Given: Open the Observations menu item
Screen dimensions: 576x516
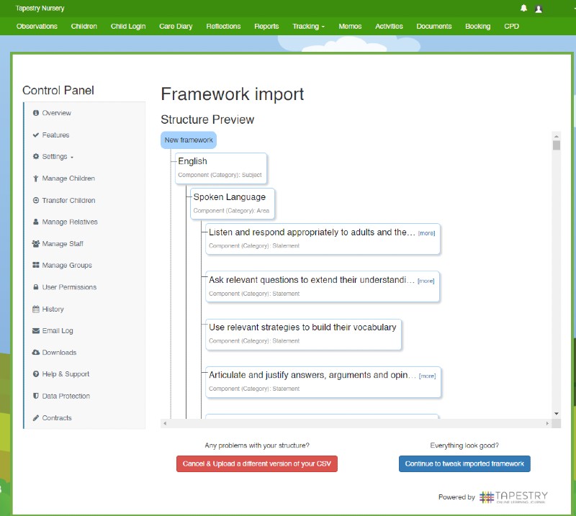Looking at the screenshot, I should coord(37,27).
